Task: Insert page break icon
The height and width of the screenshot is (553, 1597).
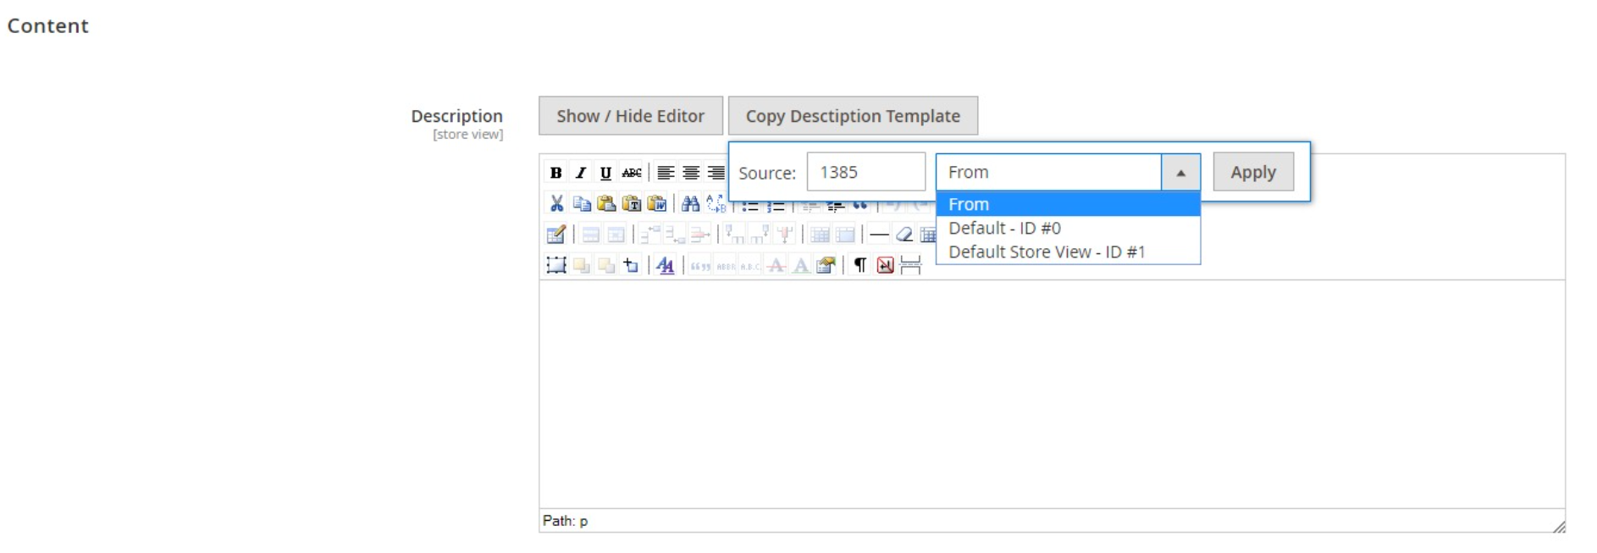Action: point(911,265)
